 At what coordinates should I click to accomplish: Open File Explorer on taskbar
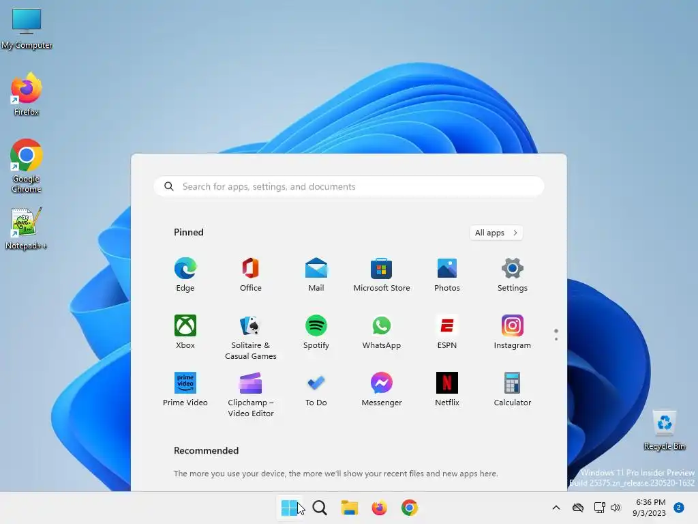click(350, 508)
